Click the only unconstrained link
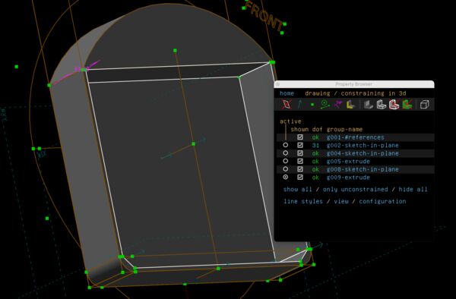The image size is (456, 299). pos(356,189)
